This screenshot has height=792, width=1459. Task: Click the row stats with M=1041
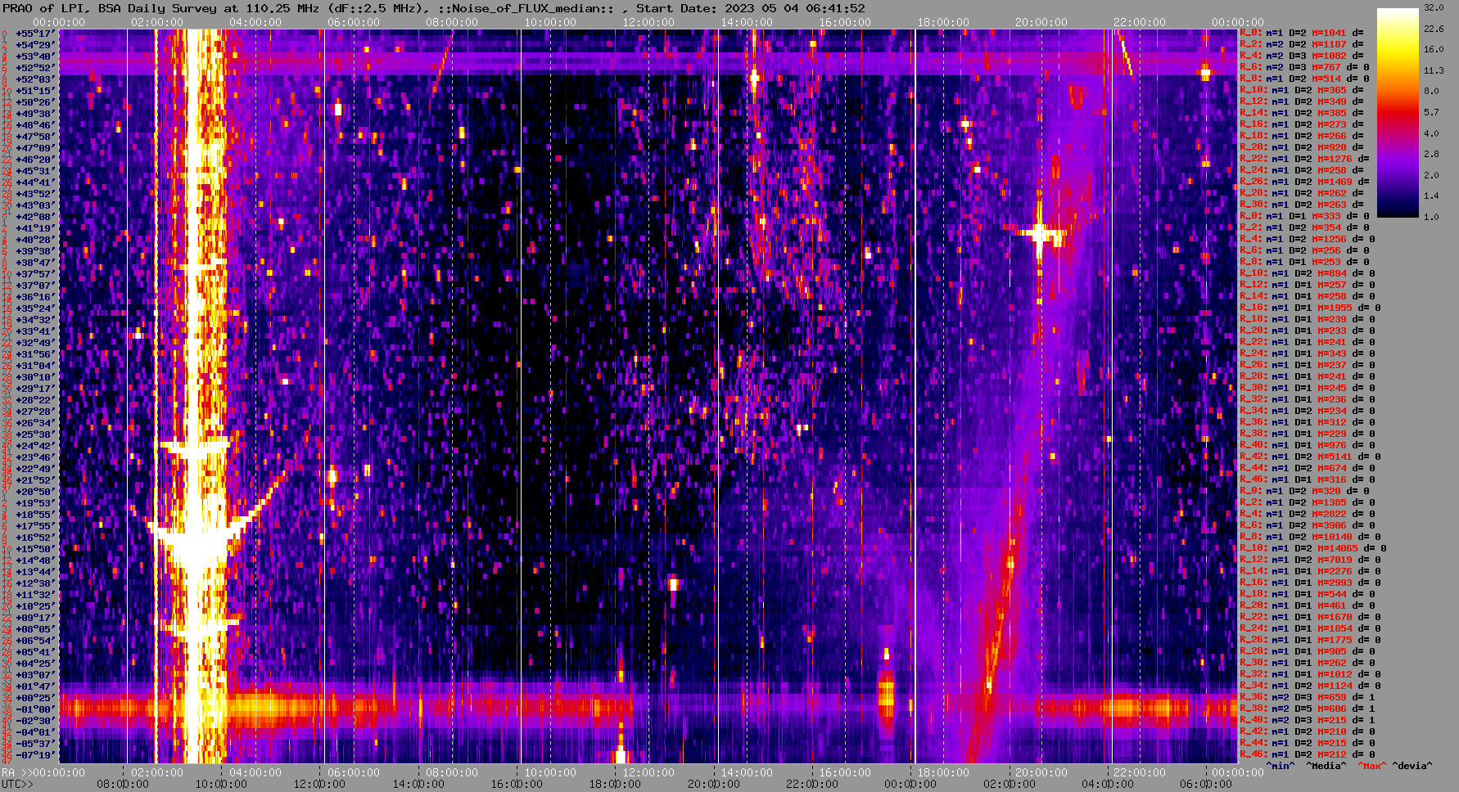click(x=1302, y=33)
